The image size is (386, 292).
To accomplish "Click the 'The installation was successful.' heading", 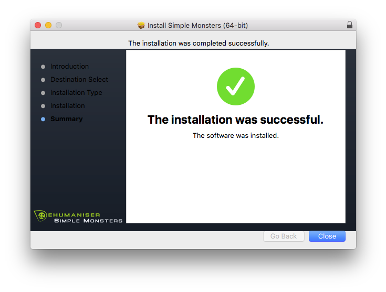I will 235,120.
